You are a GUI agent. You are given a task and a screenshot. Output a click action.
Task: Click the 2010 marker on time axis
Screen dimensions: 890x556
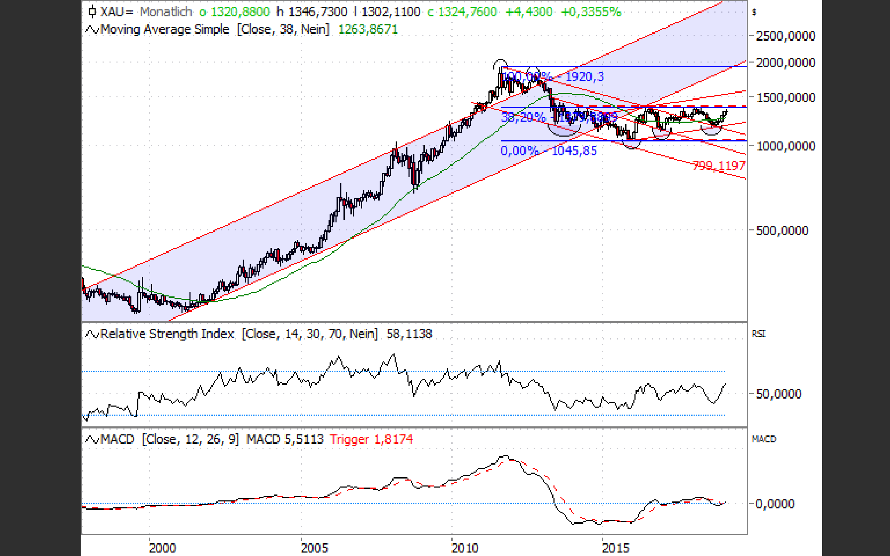(x=465, y=548)
